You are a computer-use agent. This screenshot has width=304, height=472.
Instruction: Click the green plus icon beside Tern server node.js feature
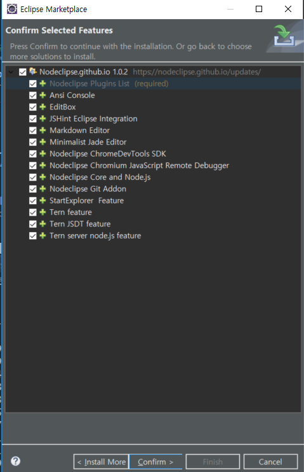tap(43, 236)
